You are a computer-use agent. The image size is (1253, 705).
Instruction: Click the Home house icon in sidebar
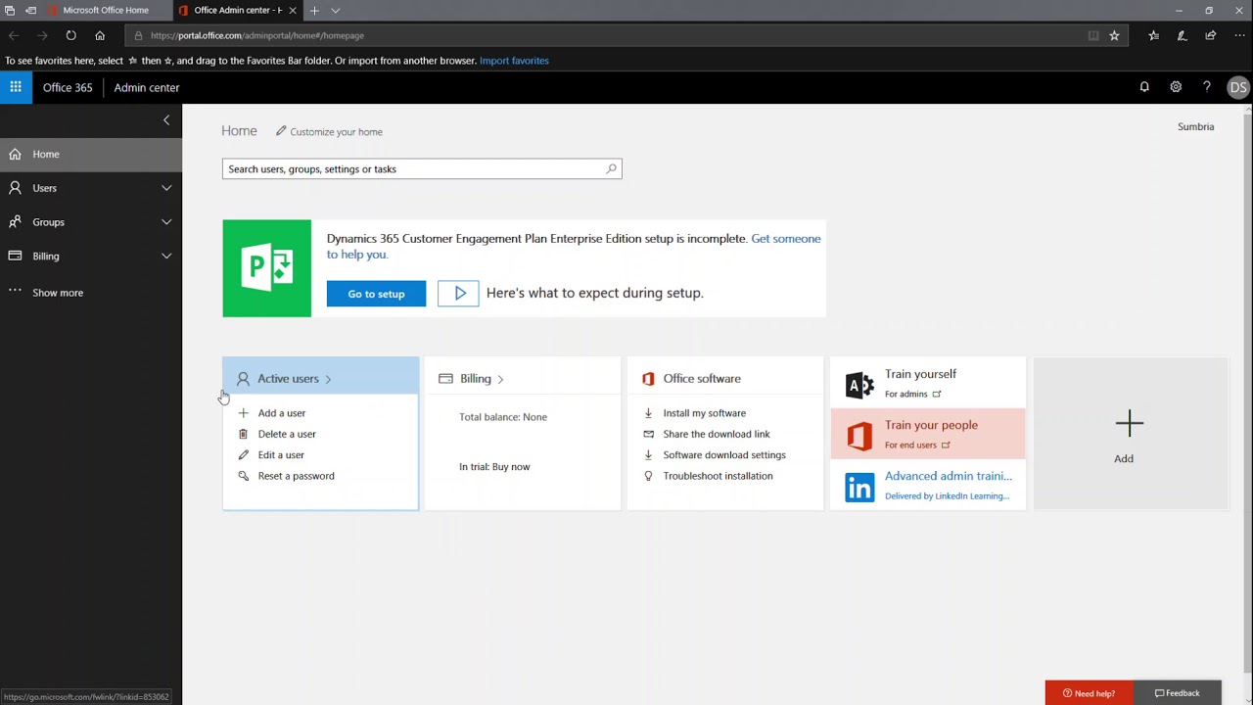click(x=15, y=154)
